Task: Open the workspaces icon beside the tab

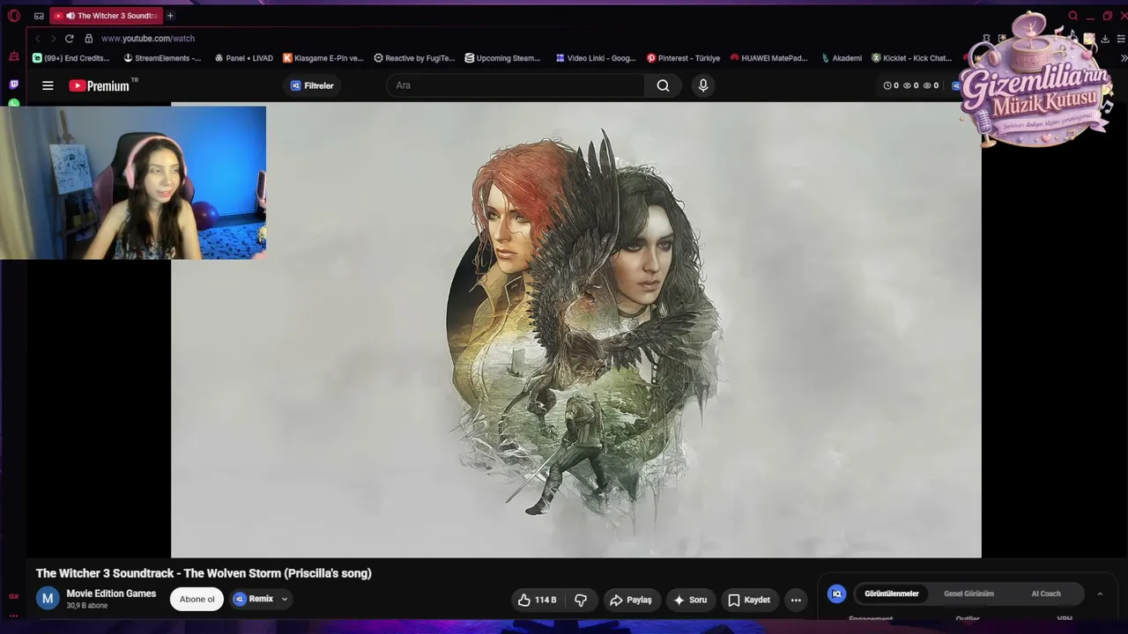Action: 39,16
